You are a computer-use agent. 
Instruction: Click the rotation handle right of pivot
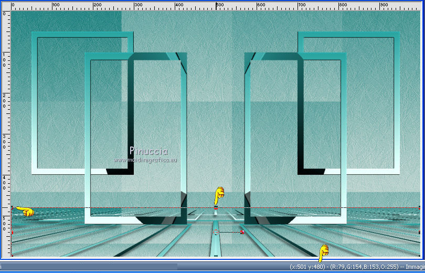tap(242, 233)
